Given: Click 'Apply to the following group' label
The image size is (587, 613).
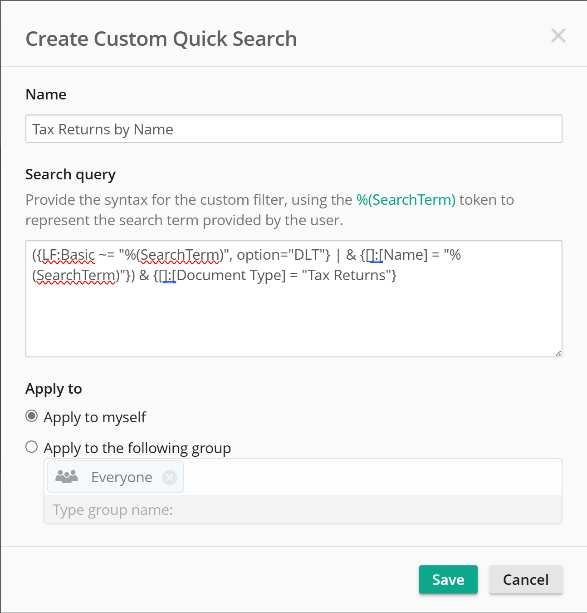Looking at the screenshot, I should click(137, 448).
